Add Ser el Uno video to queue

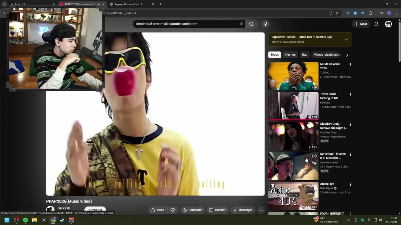(314, 163)
